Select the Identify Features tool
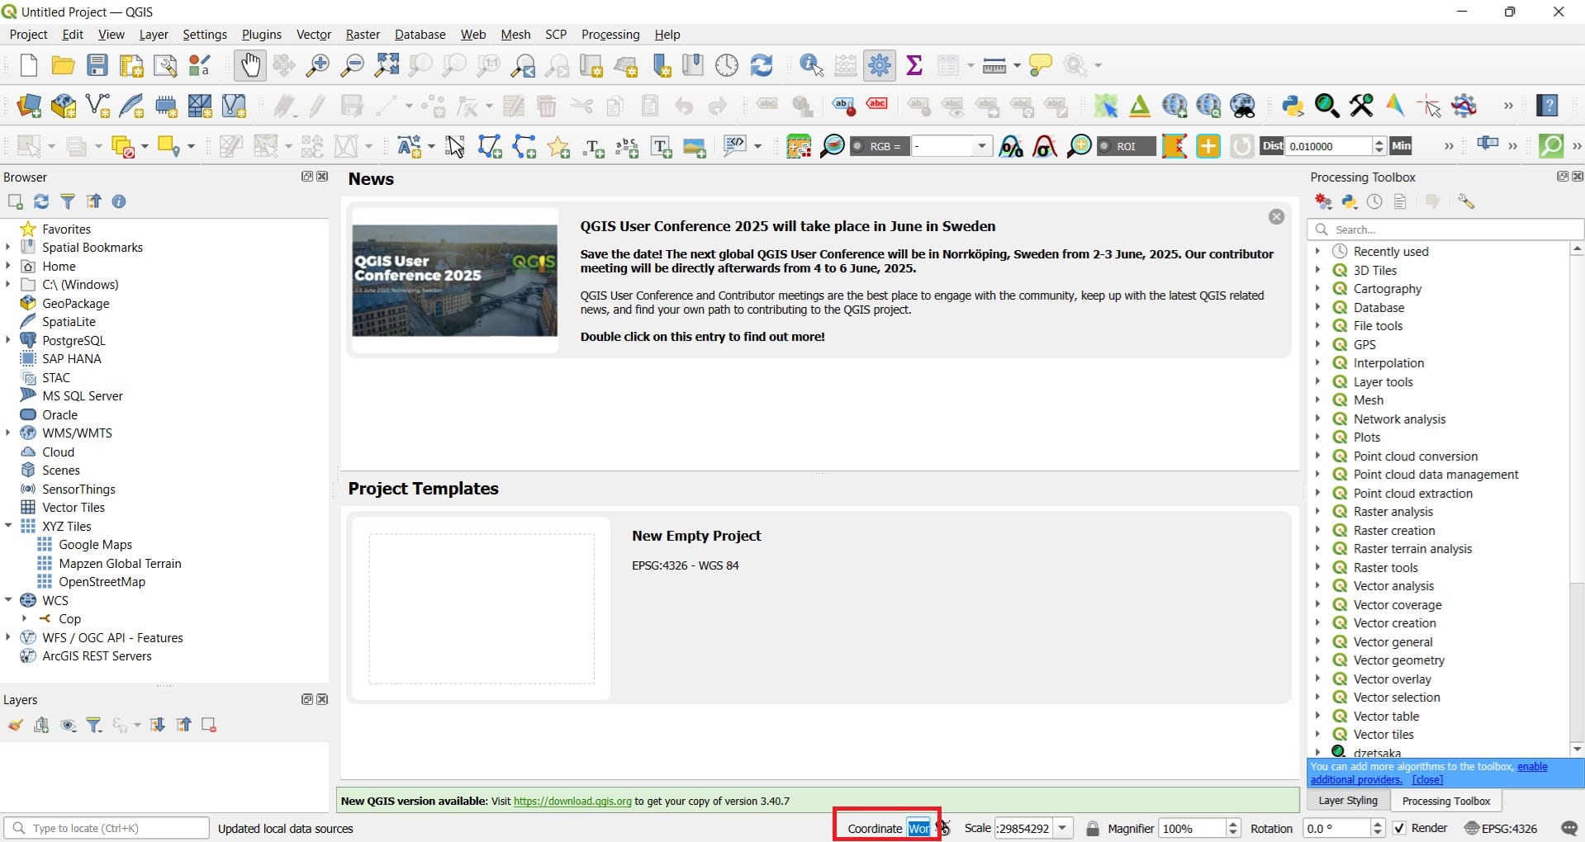 (811, 65)
